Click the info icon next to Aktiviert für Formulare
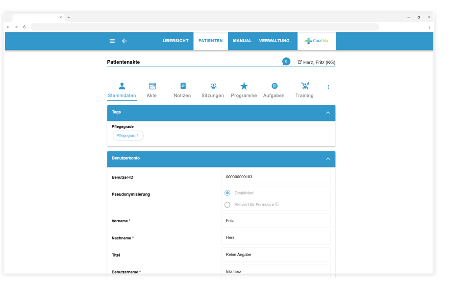The width and height of the screenshot is (450, 284). click(x=277, y=204)
